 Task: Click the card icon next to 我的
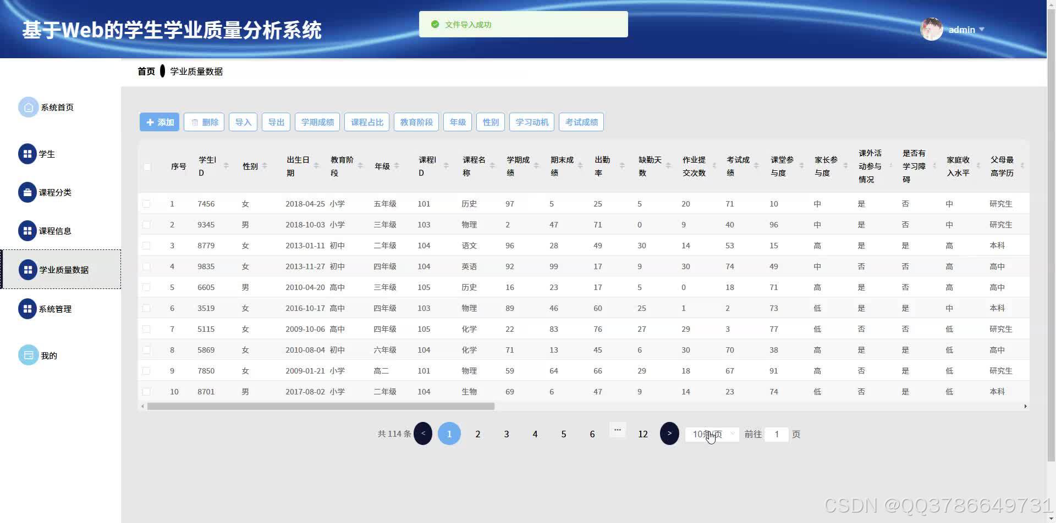pyautogui.click(x=29, y=355)
